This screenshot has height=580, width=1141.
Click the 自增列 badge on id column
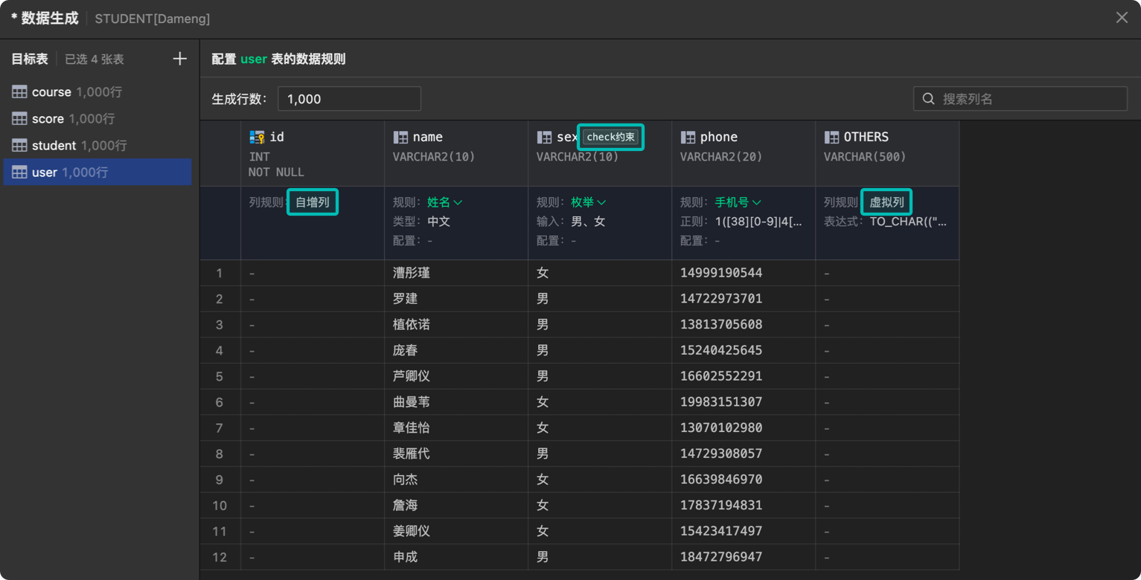(312, 202)
